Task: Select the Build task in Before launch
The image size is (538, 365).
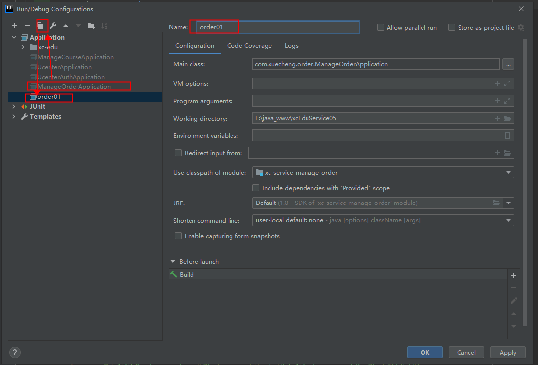Action: [x=338, y=274]
